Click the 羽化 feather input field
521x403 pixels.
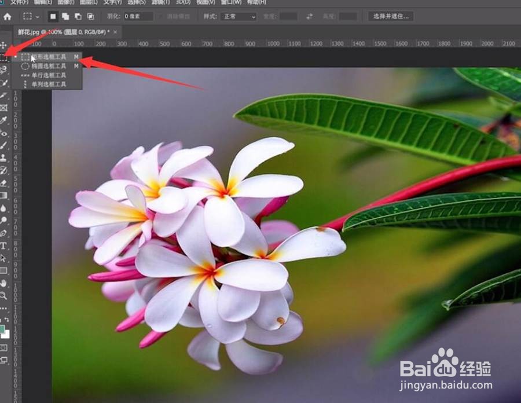click(x=138, y=16)
